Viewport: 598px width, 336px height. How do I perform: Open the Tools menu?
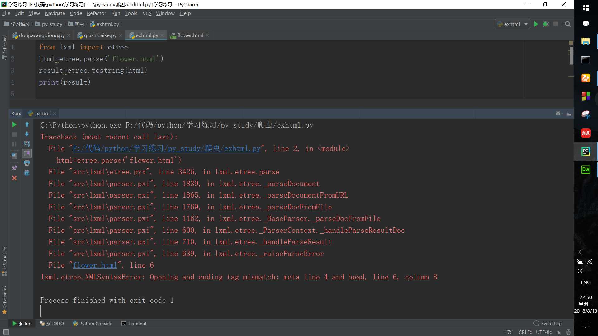[131, 13]
